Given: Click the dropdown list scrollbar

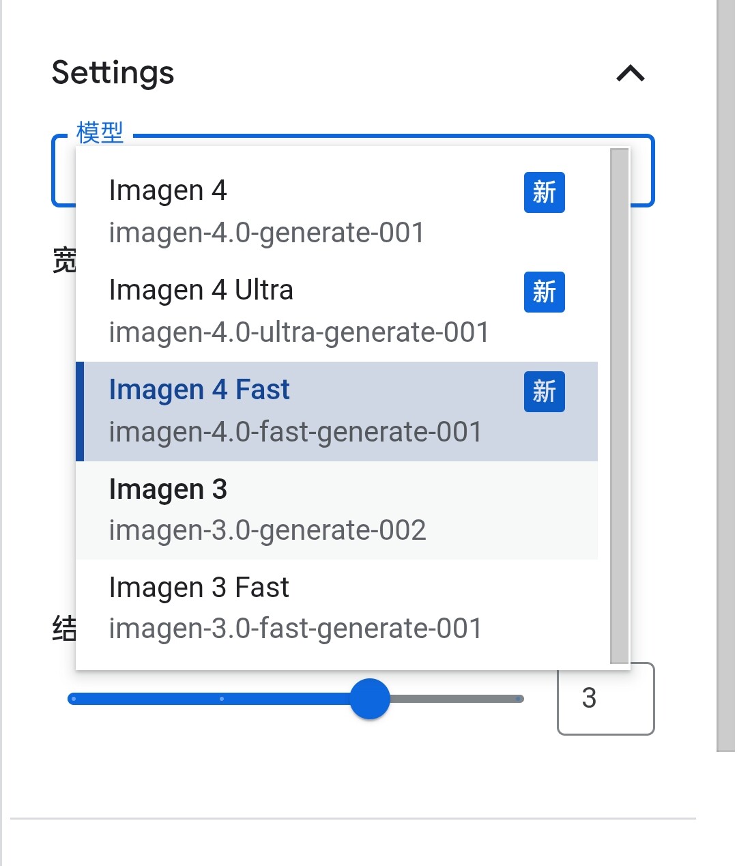Looking at the screenshot, I should click(x=619, y=406).
